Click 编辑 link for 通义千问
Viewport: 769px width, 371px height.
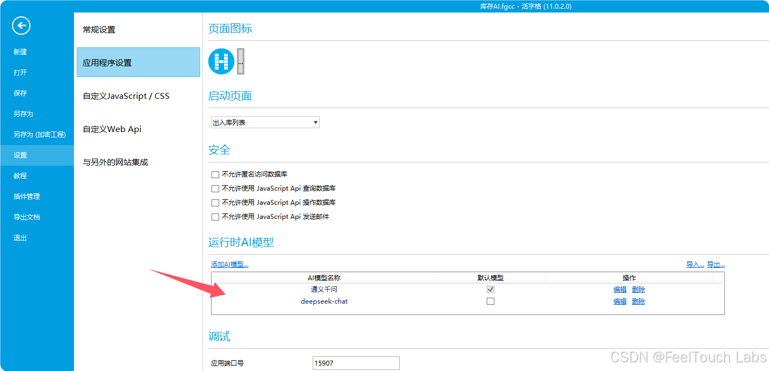(620, 290)
